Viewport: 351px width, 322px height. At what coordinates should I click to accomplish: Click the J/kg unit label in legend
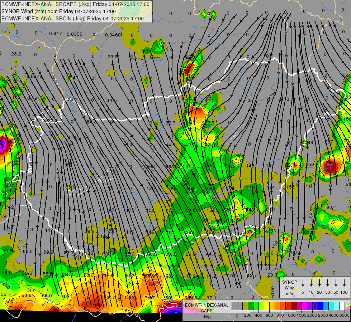pyautogui.click(x=207, y=316)
